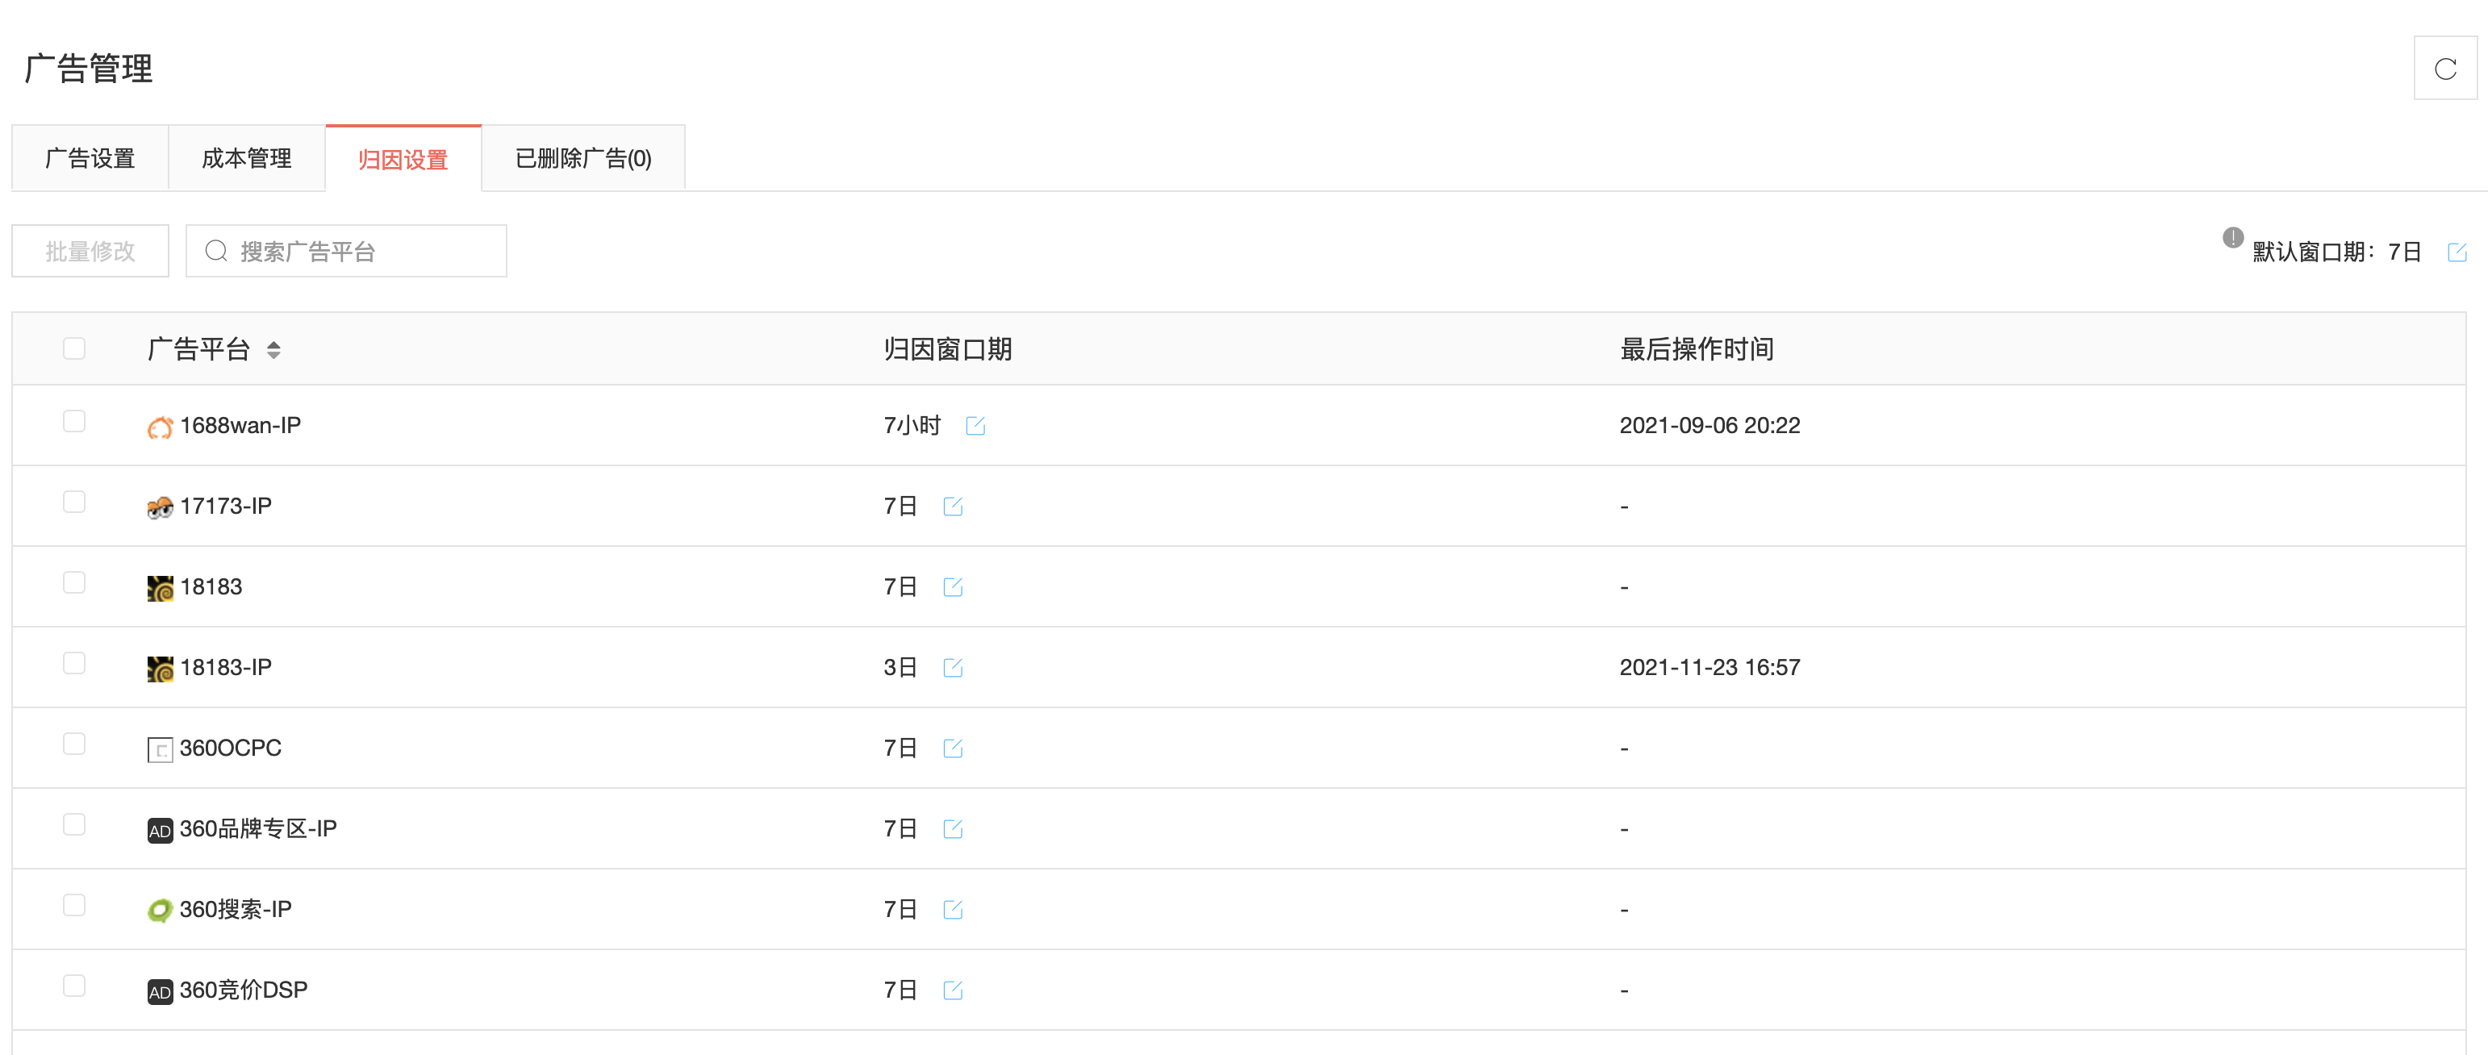
Task: Edit attribution window for 17173-IP
Action: [952, 507]
